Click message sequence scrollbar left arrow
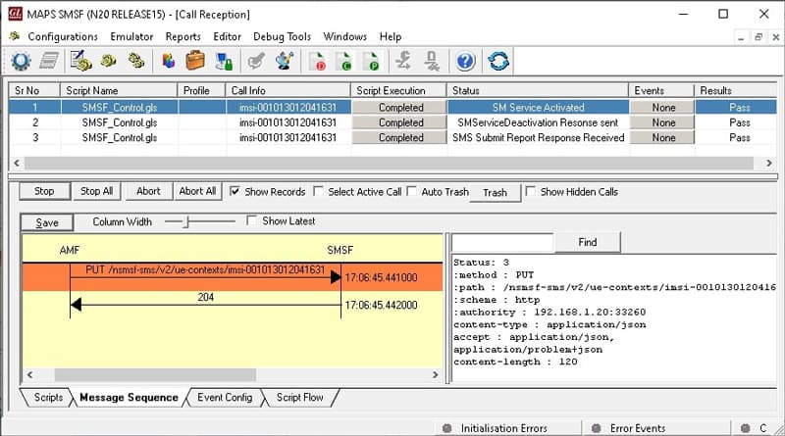Image resolution: width=785 pixels, height=436 pixels. (x=30, y=374)
